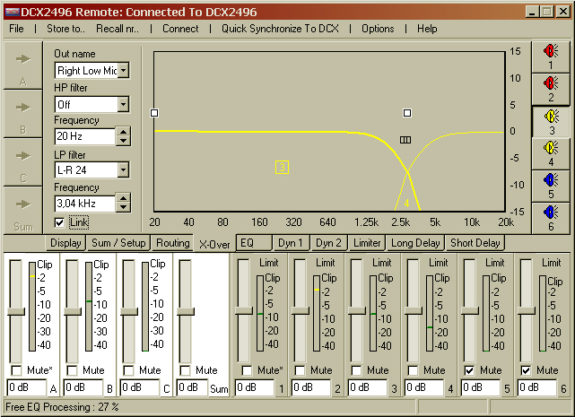The height and width of the screenshot is (417, 575).
Task: Select input C arrow button
Action: tap(23, 162)
